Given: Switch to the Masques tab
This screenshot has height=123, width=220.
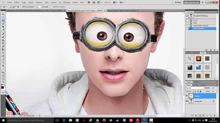Looking at the screenshot, I should 196,82.
